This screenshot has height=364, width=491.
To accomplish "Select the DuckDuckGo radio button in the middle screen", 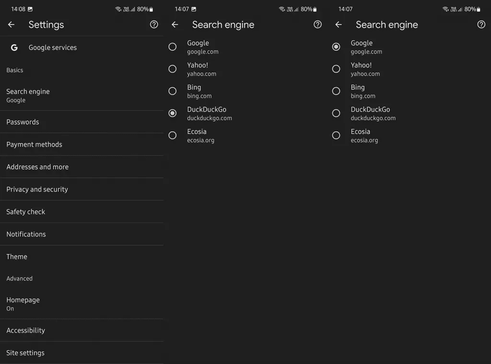I will click(172, 113).
